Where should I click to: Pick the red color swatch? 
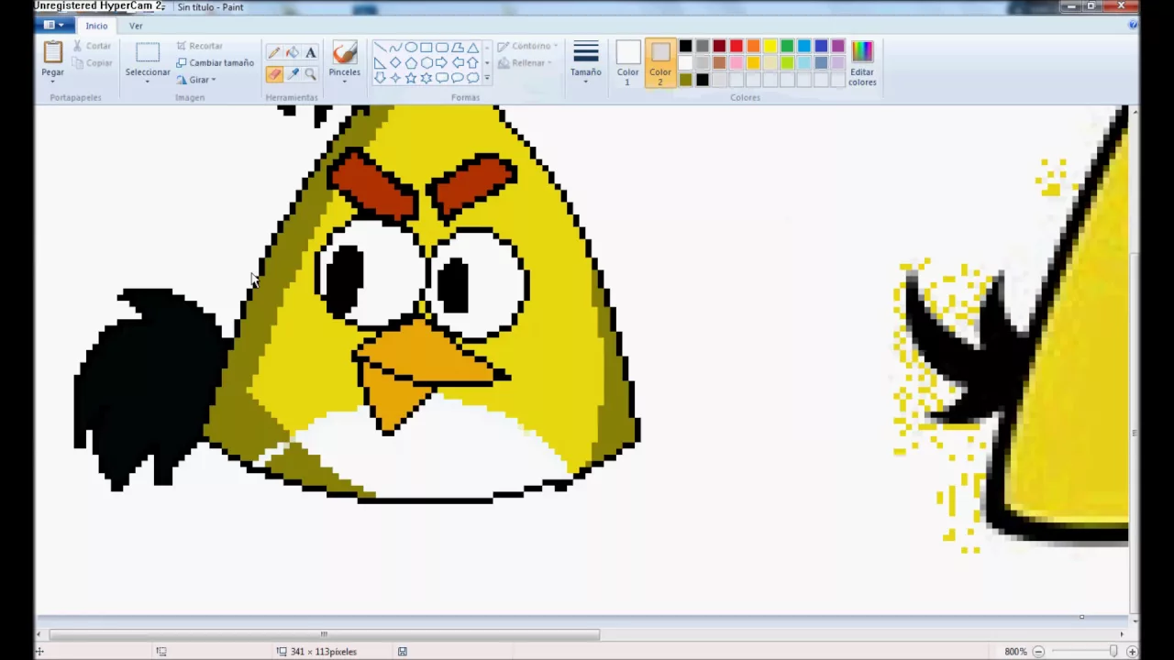coord(737,47)
